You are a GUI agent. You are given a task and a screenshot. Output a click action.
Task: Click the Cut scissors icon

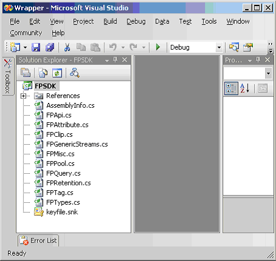(x=67, y=47)
